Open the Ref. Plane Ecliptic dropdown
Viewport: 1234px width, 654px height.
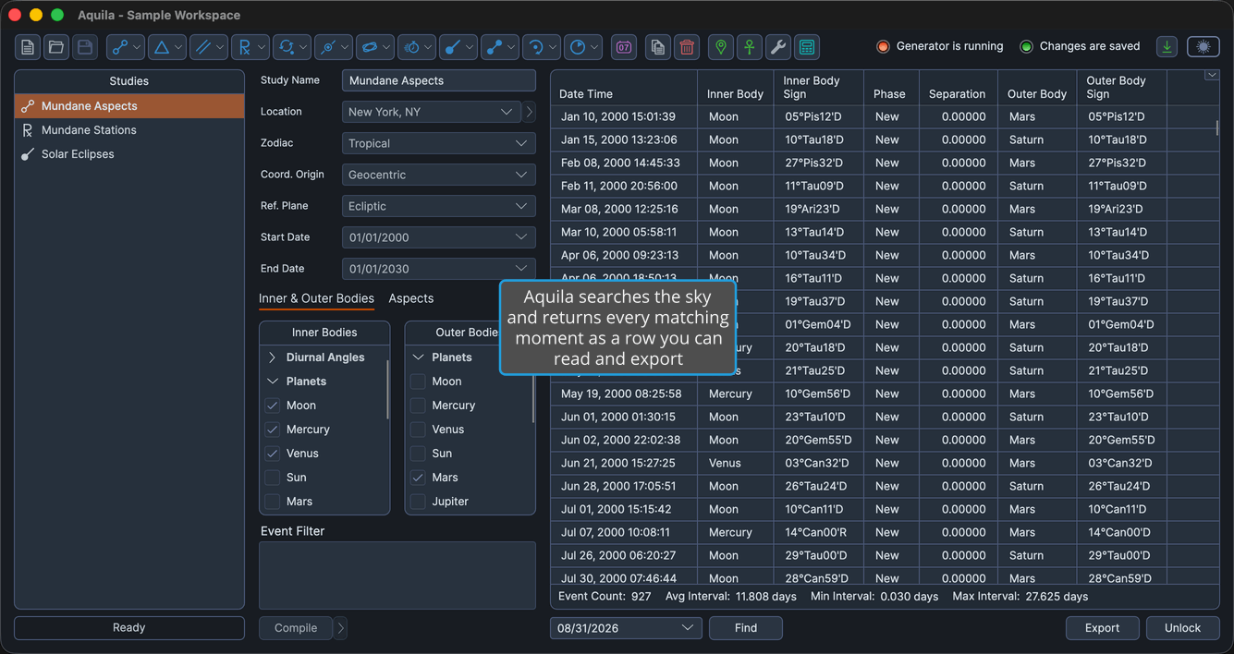tap(438, 206)
